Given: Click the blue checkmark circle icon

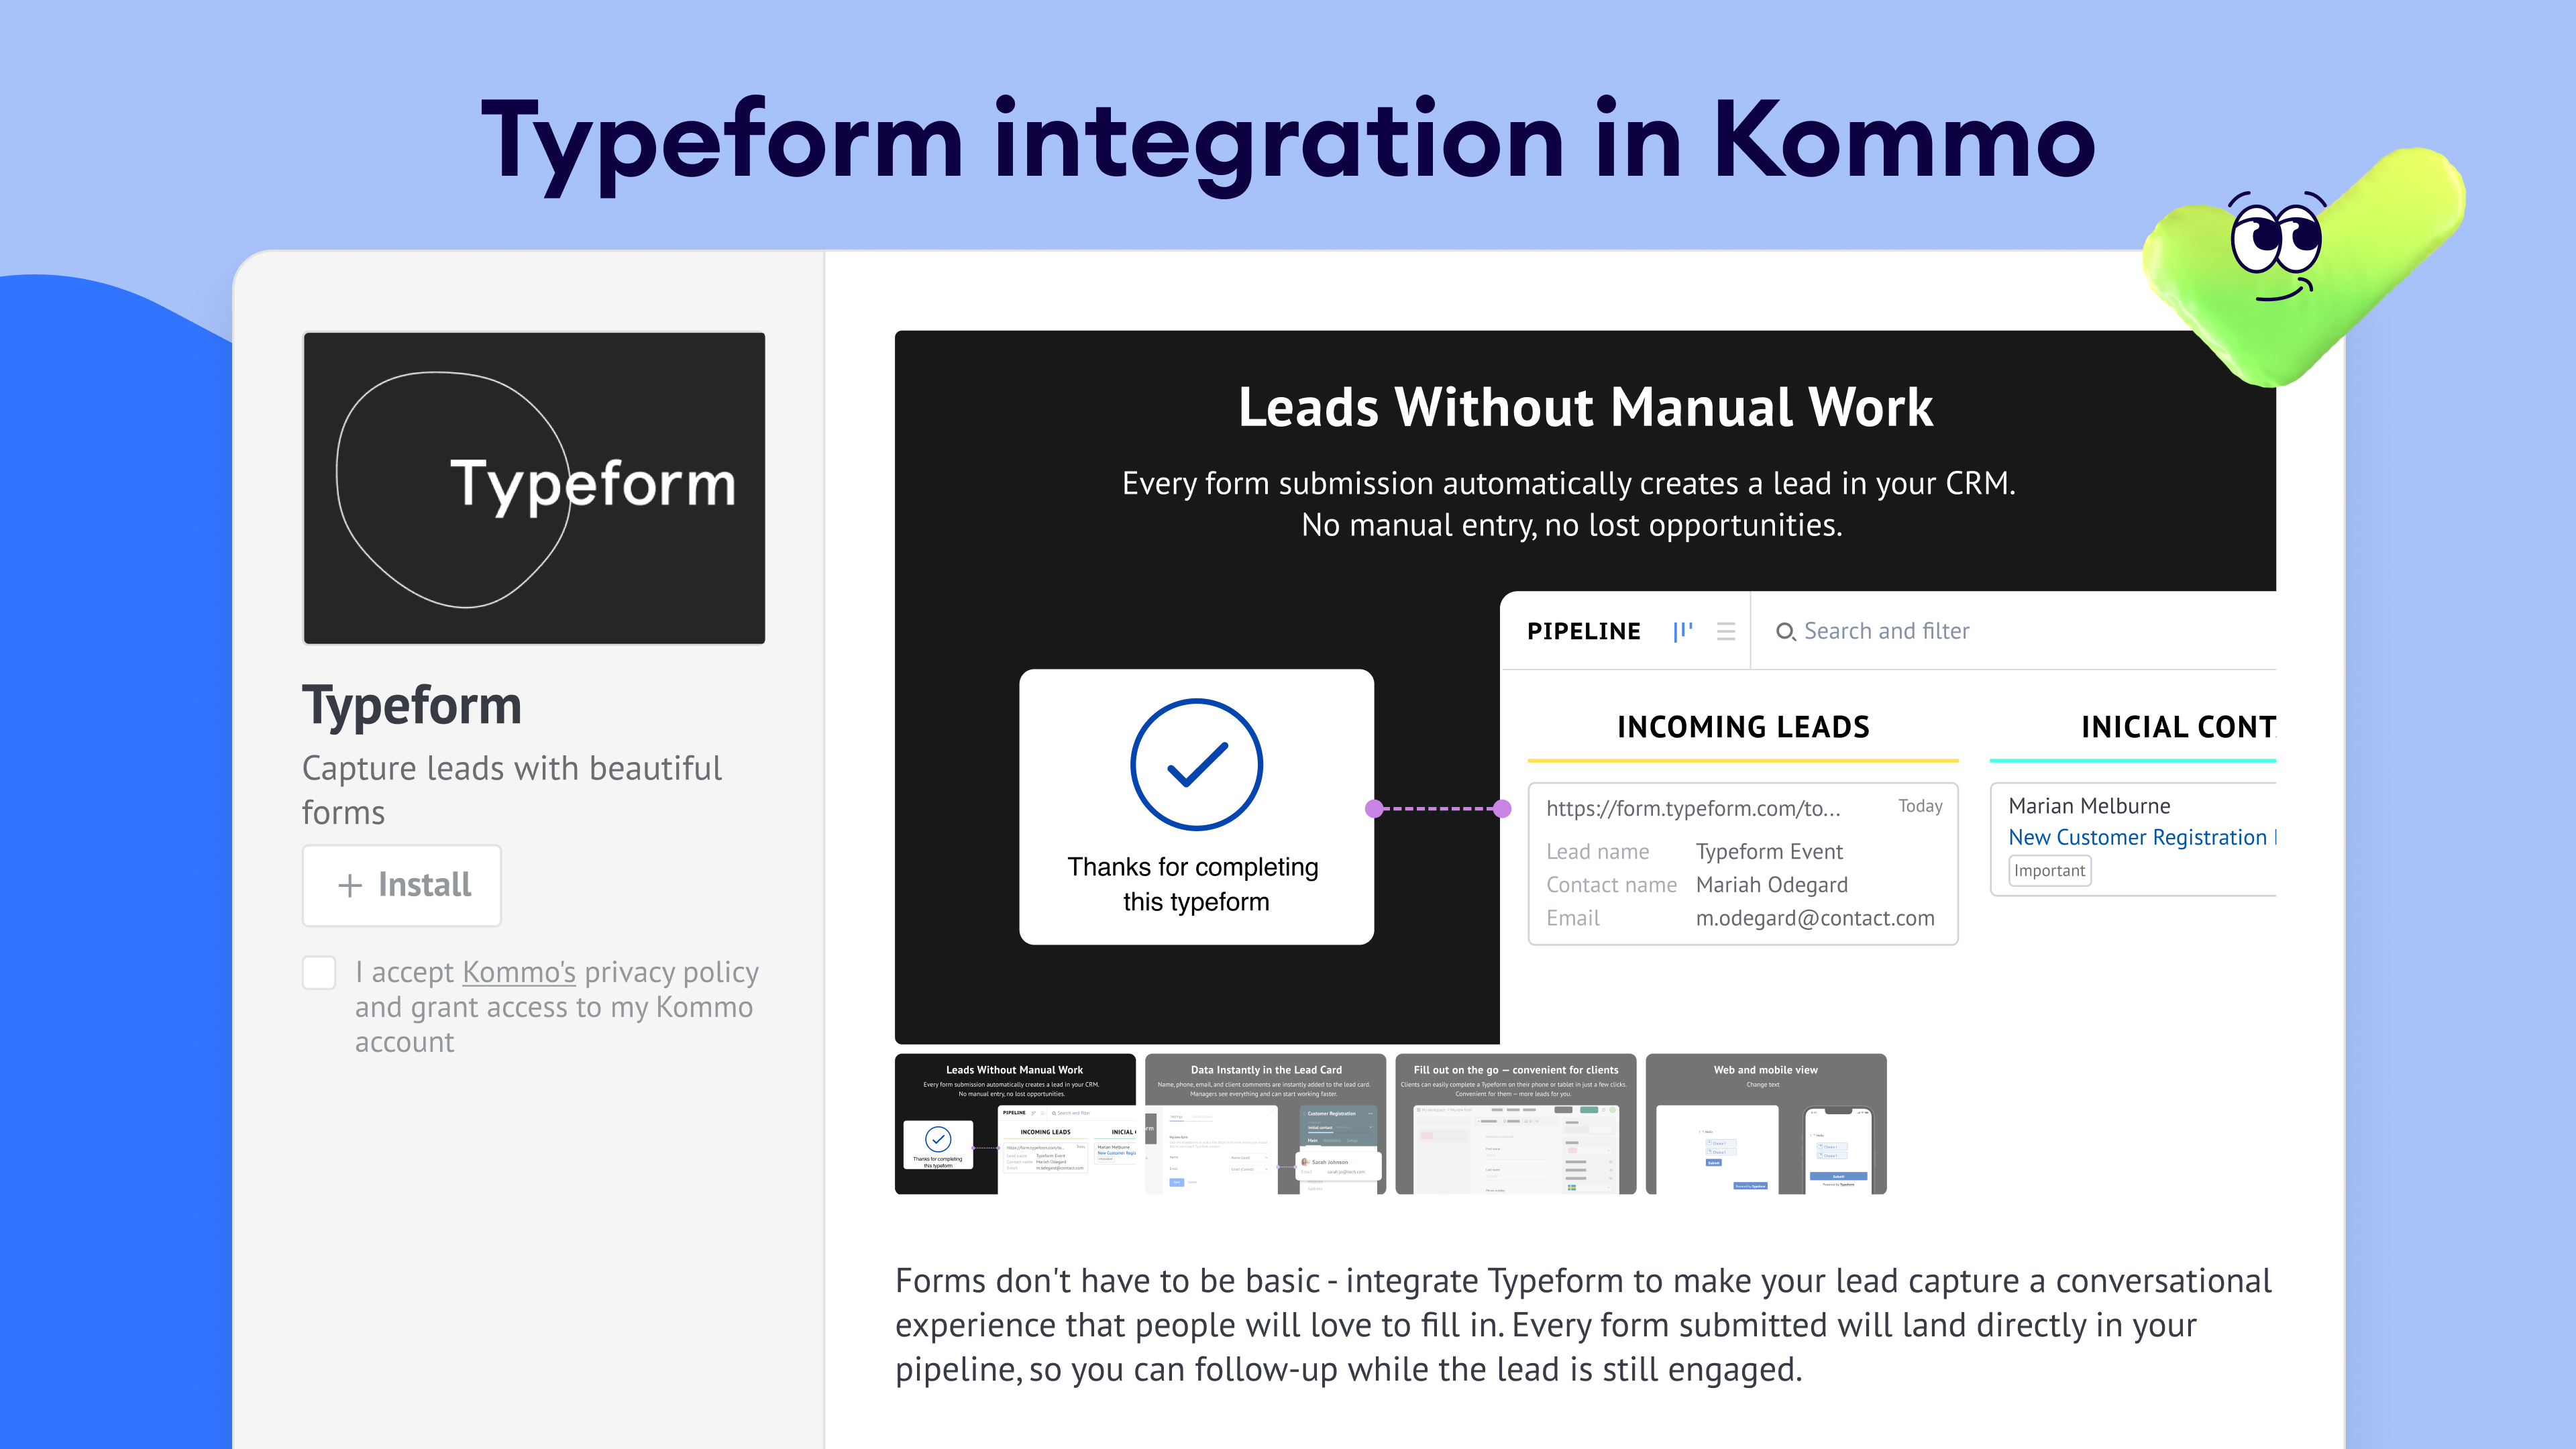Looking at the screenshot, I should (x=1196, y=765).
